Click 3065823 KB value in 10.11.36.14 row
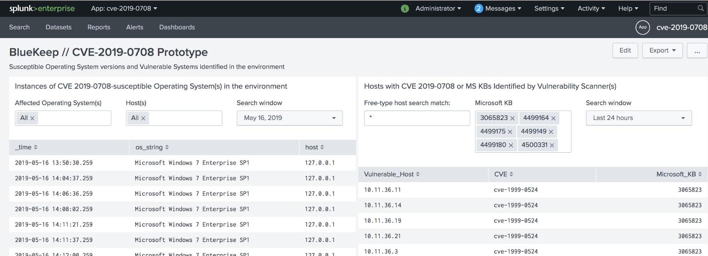Viewport: 708px width, 256px height. point(690,205)
